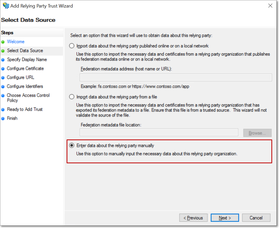
Task: Select import relying party data from file
Action: pos(72,97)
